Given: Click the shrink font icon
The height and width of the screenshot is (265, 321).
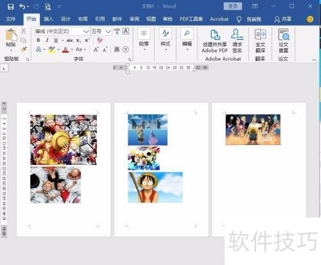Looking at the screenshot, I should [x=105, y=49].
